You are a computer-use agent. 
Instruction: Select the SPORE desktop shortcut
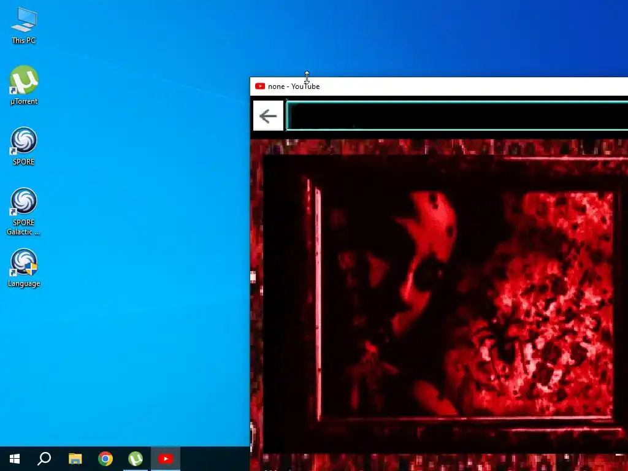click(x=24, y=146)
